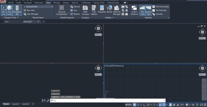Toggle snap mode dotted-grid icon
Image resolution: width=207 pixels, height=107 pixels.
pos(138,105)
